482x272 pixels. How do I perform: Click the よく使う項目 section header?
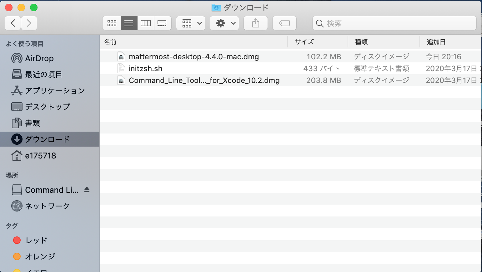coord(25,44)
